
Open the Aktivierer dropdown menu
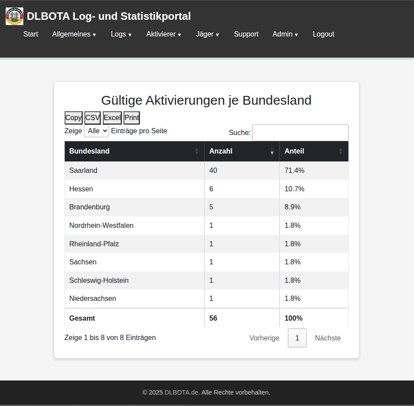(163, 34)
